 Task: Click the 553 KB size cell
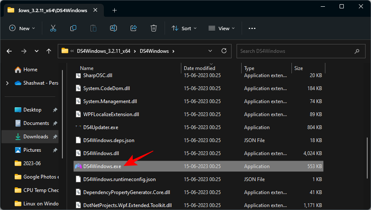pyautogui.click(x=314, y=166)
